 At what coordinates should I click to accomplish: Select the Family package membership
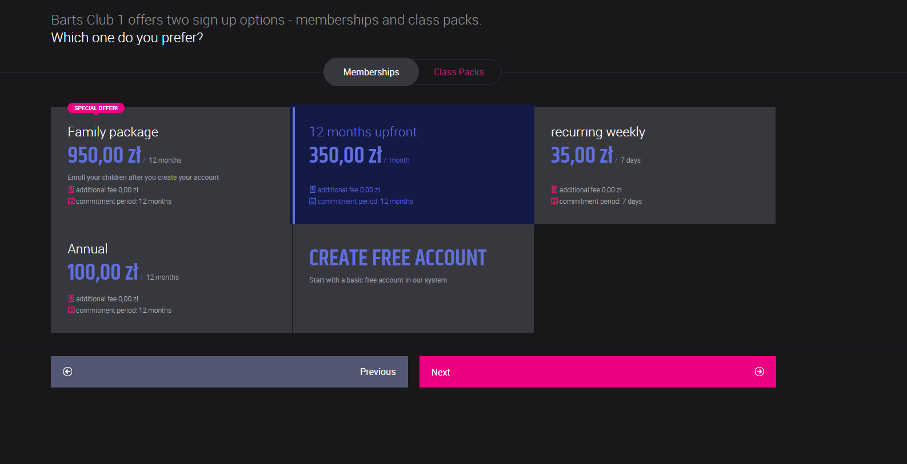[x=170, y=166]
